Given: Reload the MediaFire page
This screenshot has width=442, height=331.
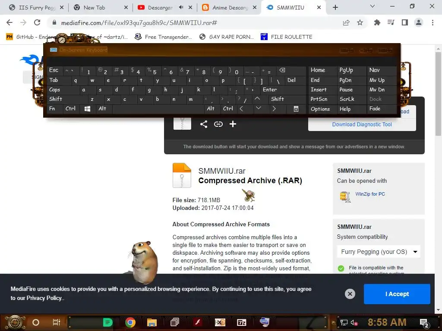Looking at the screenshot, I should [x=37, y=22].
